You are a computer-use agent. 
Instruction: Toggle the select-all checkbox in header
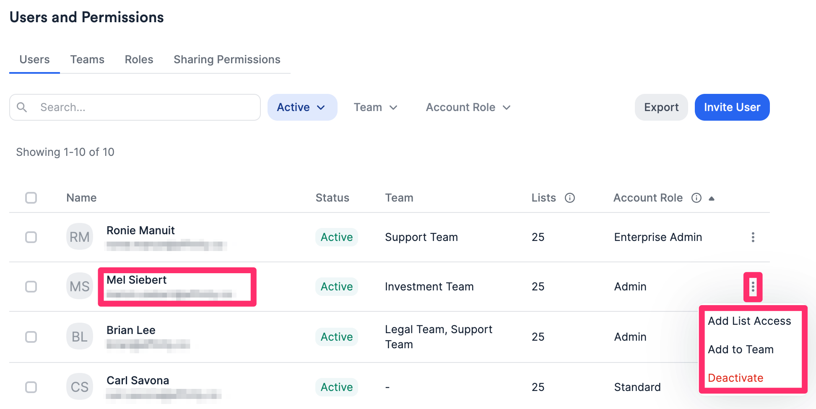pos(31,198)
